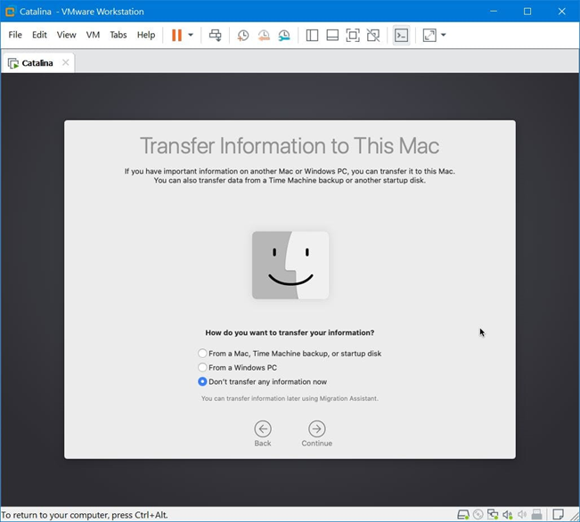Screen dimensions: 580x522
Task: Switch to Unity mode
Action: (372, 35)
